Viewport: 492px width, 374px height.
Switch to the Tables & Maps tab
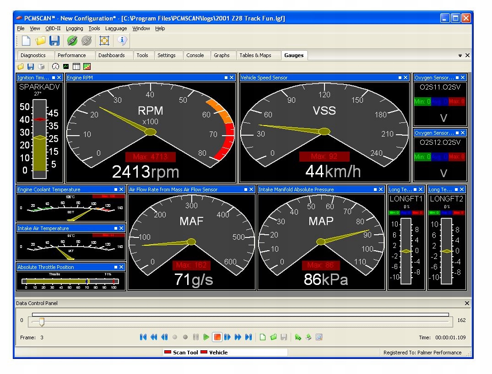(255, 55)
